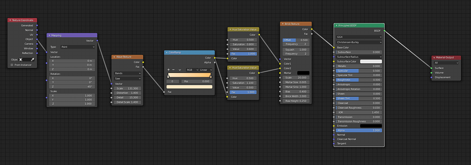The width and height of the screenshot is (471, 165).
Task: Open the All target dropdown in Material Output
Action: [x=446, y=63]
